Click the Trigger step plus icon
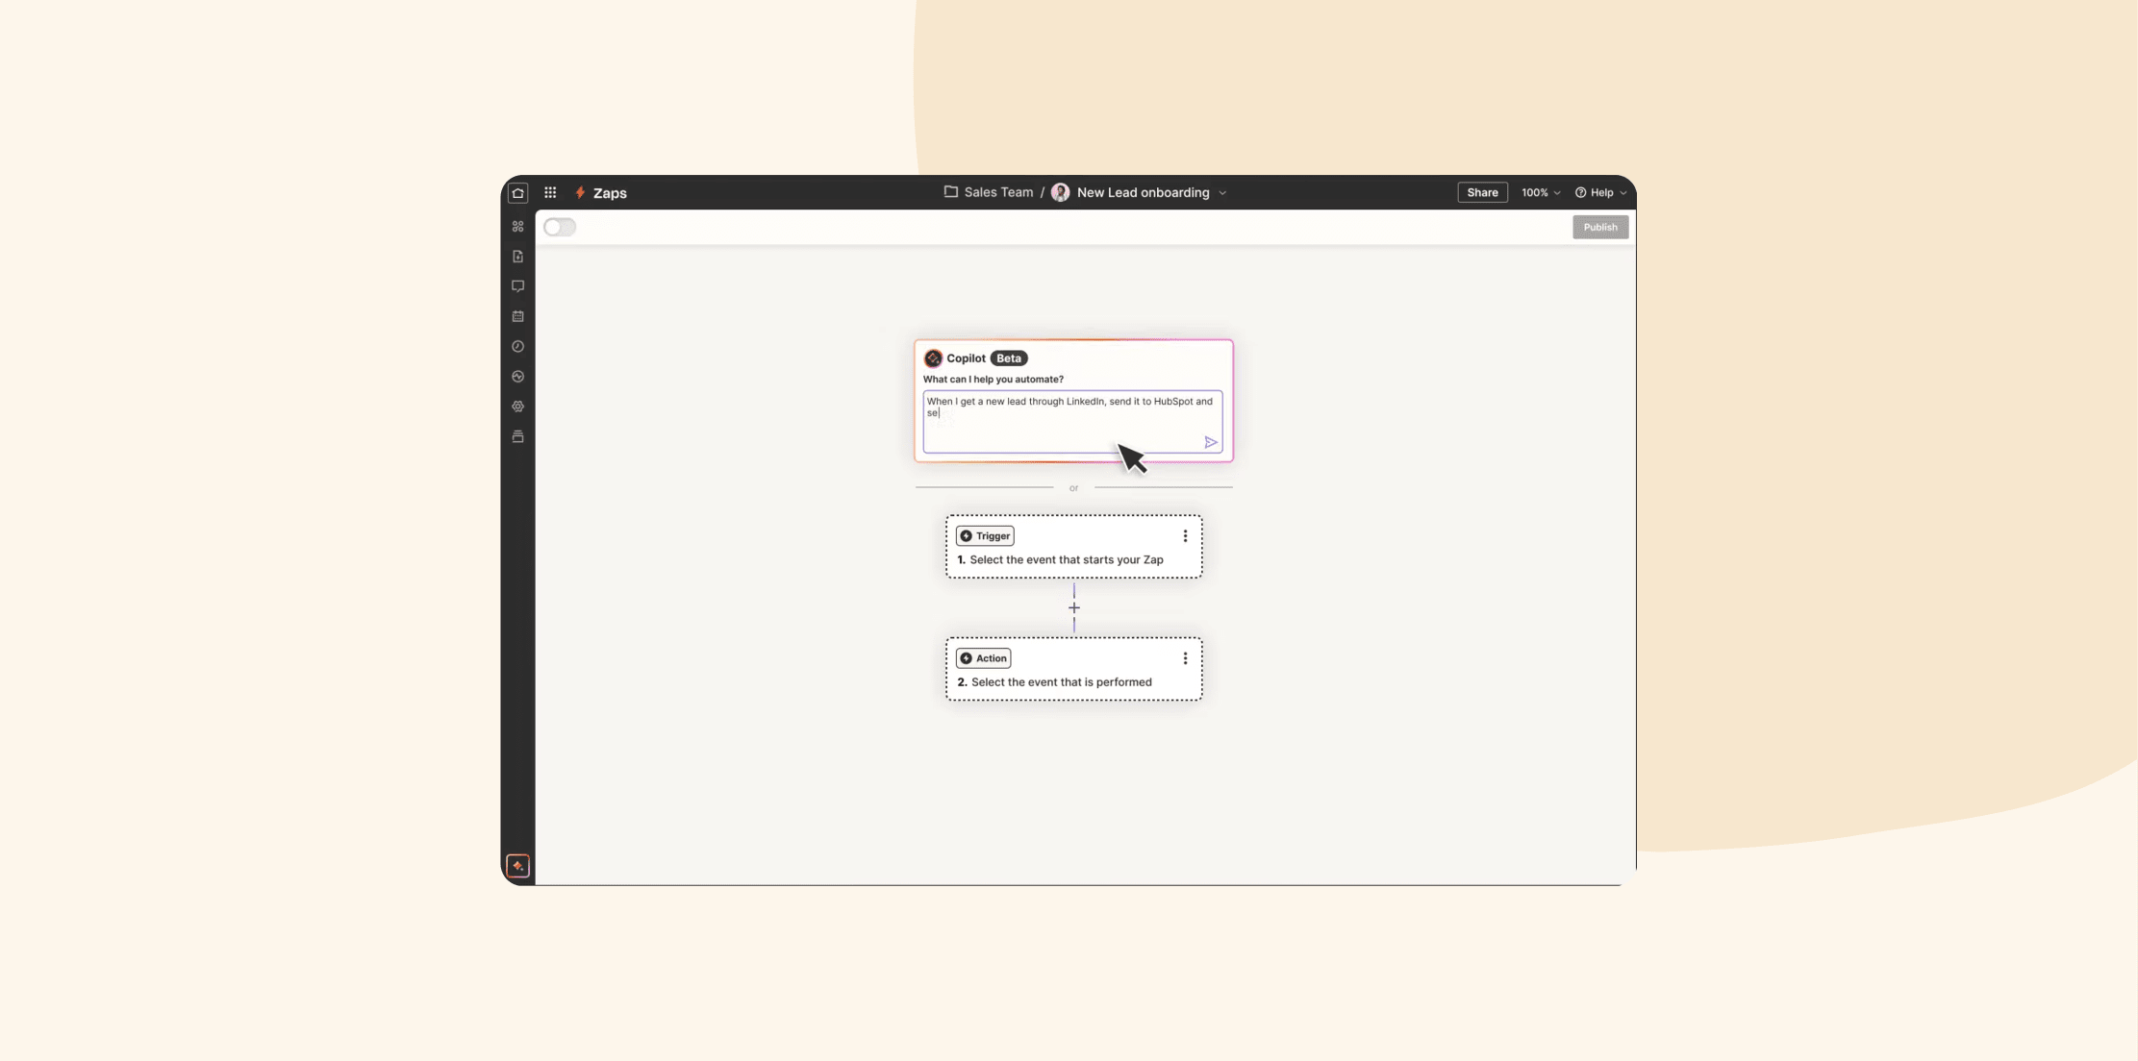Viewport: 2138px width, 1061px height. pos(966,536)
